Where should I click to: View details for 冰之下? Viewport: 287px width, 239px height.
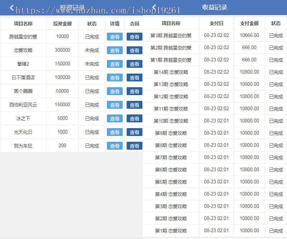(115, 119)
